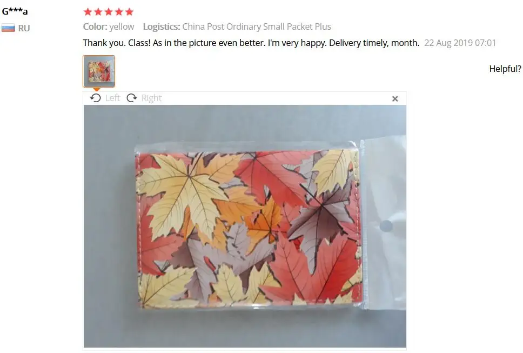Click the 'Color: yellow' attribute text
The image size is (523, 353).
tap(109, 26)
